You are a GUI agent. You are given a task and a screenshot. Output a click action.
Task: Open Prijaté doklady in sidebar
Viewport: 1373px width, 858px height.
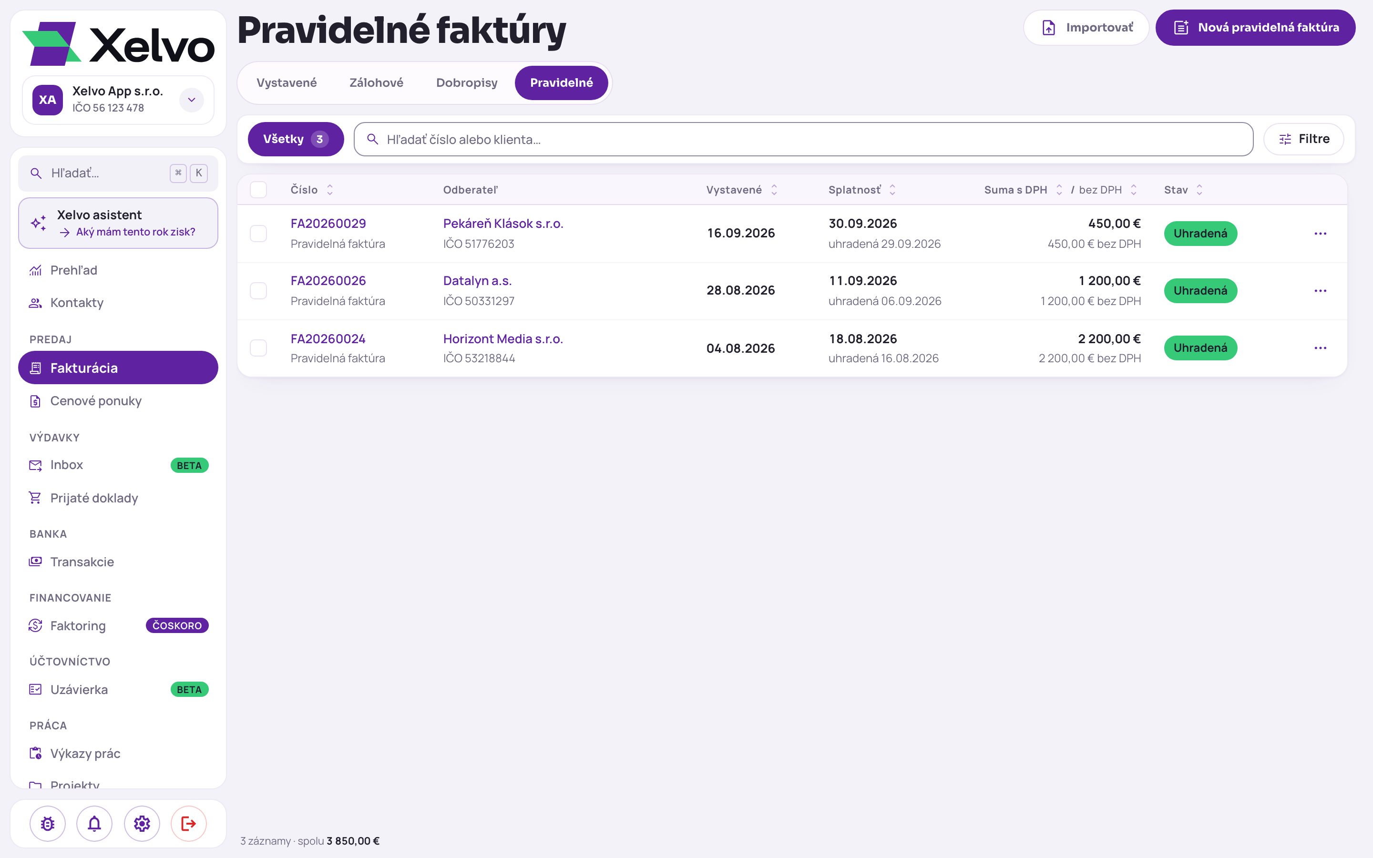[118, 498]
